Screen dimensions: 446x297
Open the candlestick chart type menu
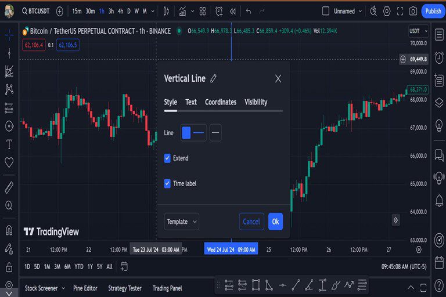166,12
